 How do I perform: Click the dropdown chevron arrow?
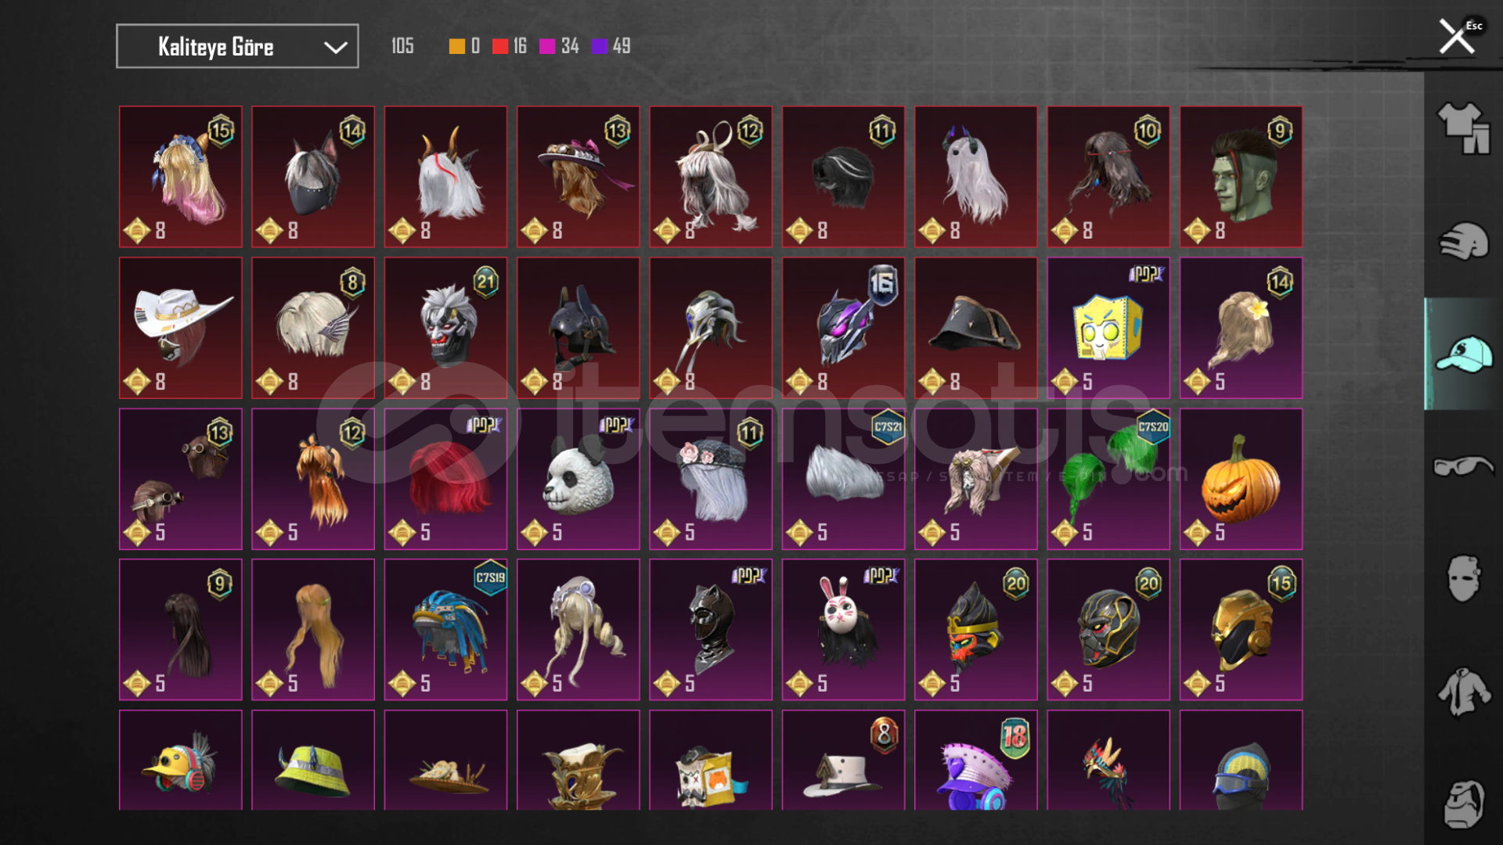tap(335, 48)
